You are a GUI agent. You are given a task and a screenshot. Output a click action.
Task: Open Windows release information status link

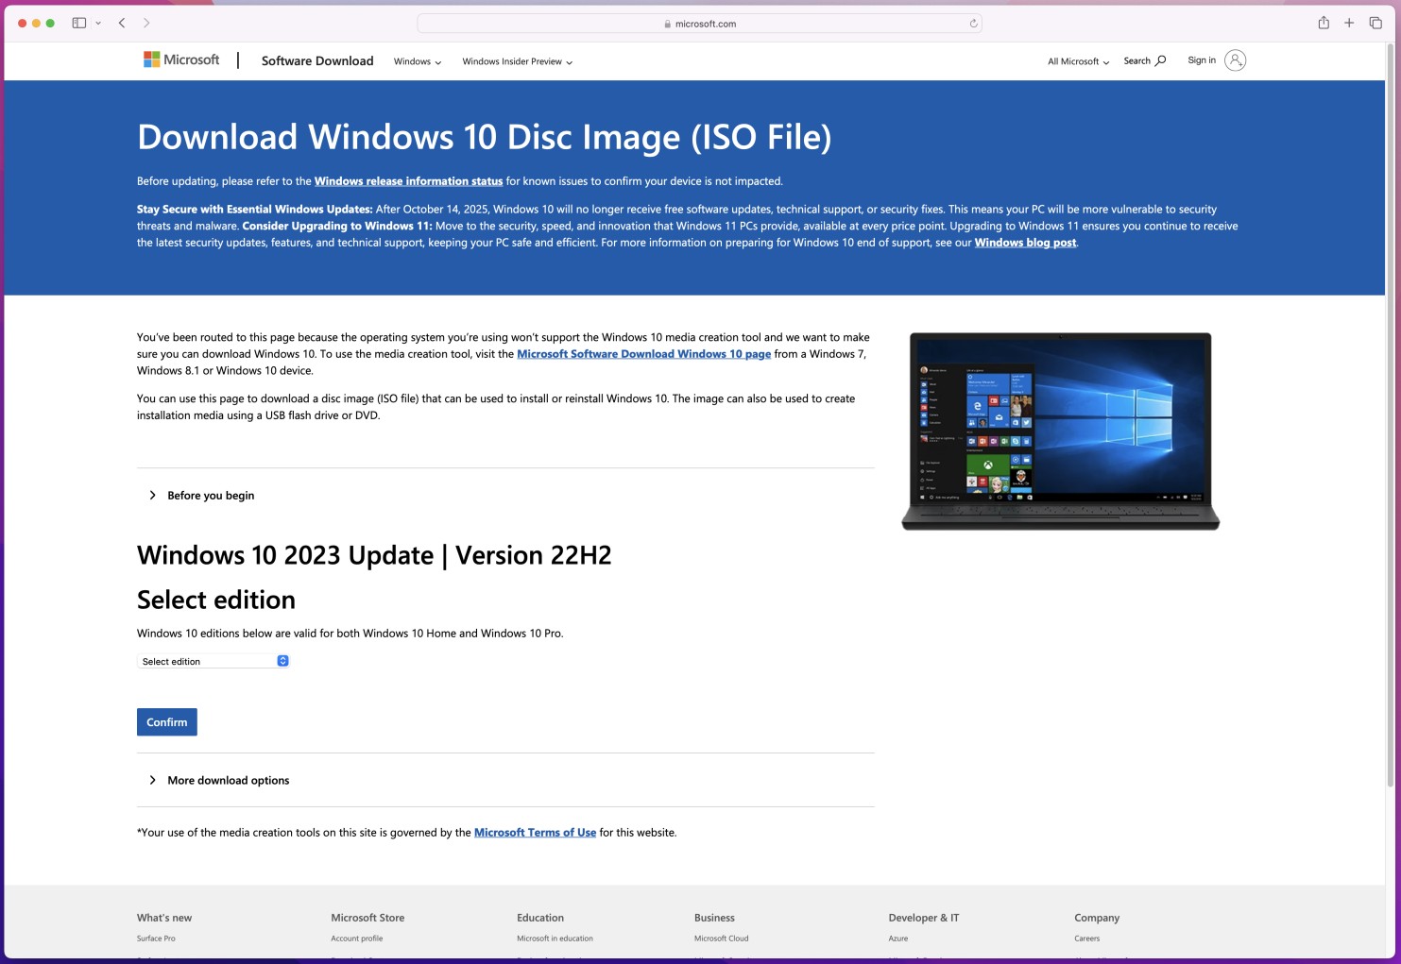click(x=408, y=181)
